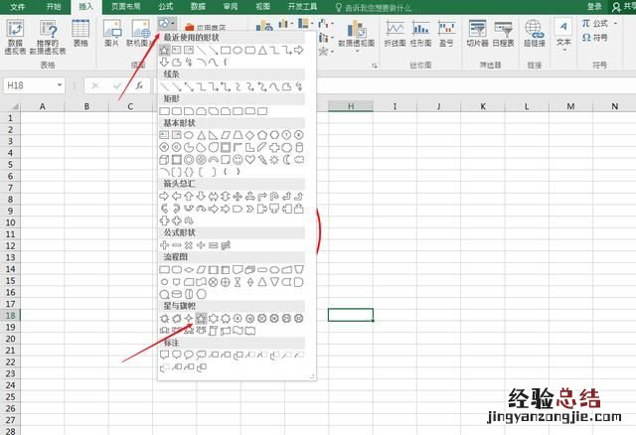Pick the recently used star shape

coord(164,51)
